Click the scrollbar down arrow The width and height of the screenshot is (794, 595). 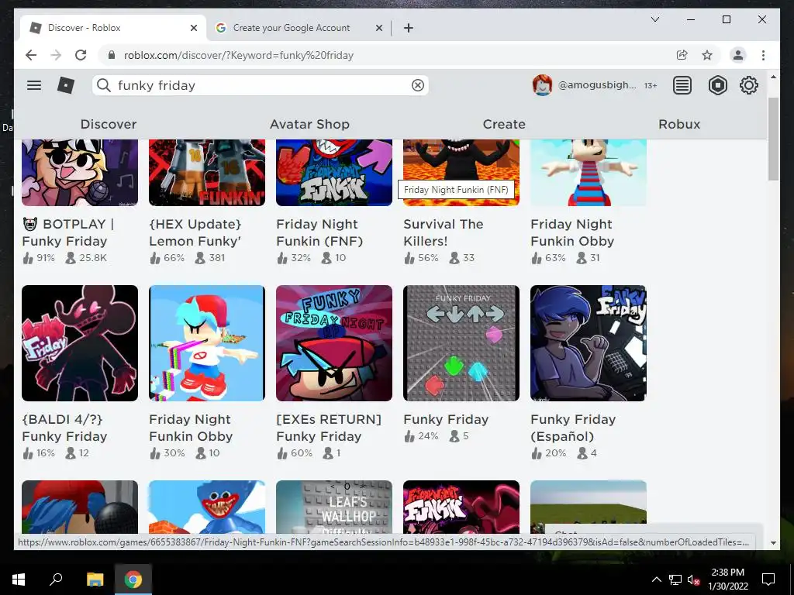pos(773,543)
